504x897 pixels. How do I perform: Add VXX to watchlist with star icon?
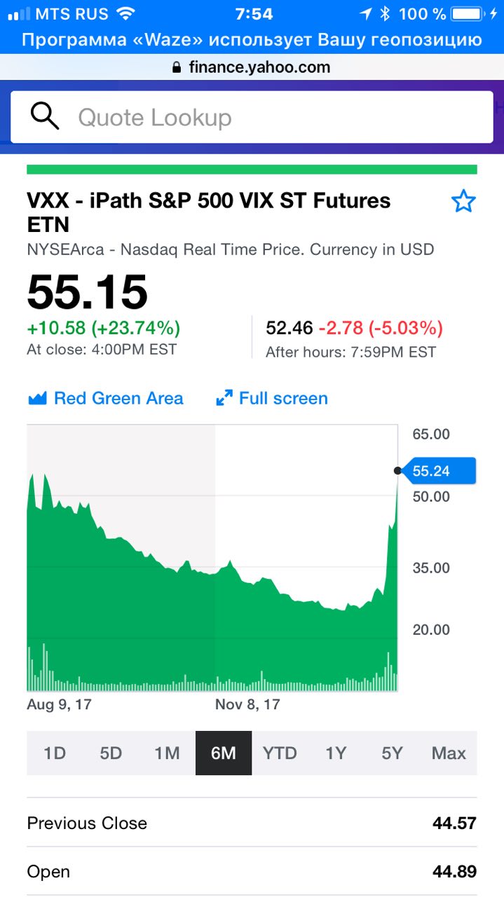coord(463,203)
